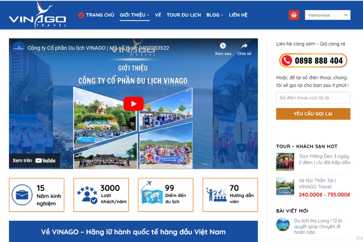Open Tour Măng Đen thumbnail image
This screenshot has height=242, width=363.
(x=285, y=162)
